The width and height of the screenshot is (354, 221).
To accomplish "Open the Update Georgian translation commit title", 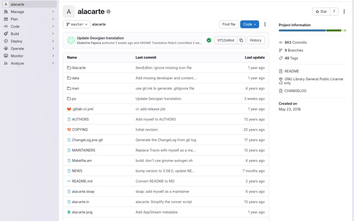I will (x=100, y=38).
